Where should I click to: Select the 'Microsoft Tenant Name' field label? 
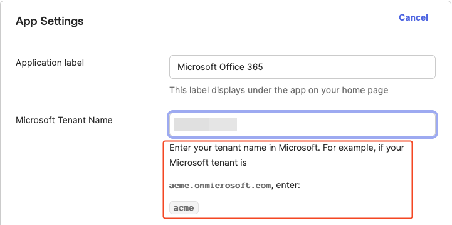[64, 120]
